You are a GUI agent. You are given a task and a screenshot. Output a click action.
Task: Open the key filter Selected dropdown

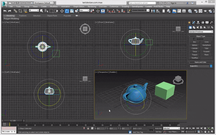[171, 129]
